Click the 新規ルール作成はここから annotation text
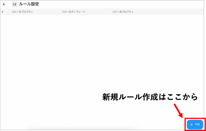206x131 pixels. pos(150,97)
